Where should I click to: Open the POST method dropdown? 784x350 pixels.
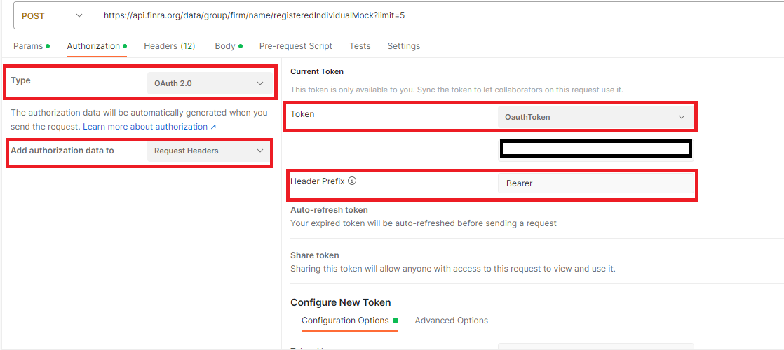coord(53,15)
